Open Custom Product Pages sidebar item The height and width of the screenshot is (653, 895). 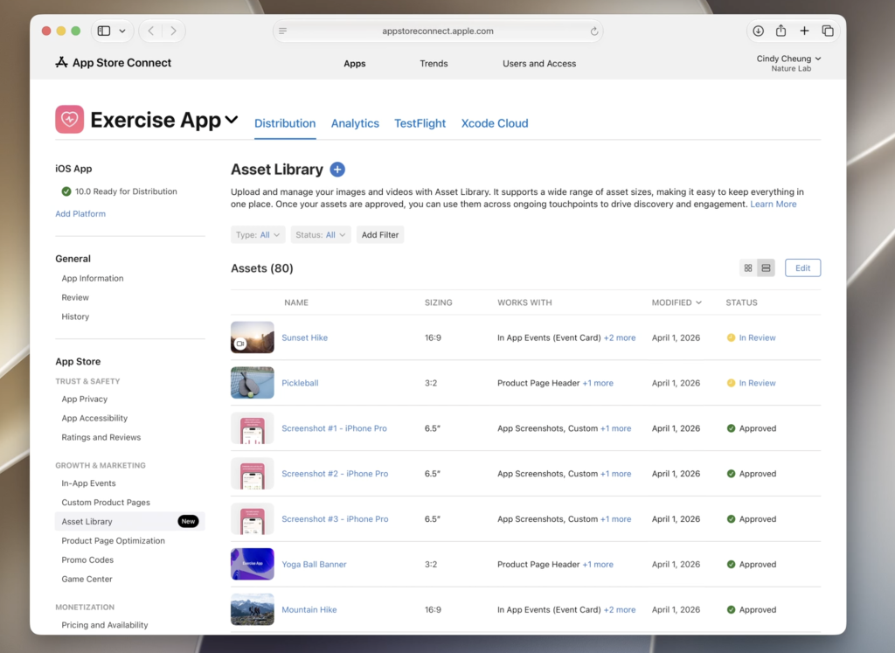tap(106, 503)
